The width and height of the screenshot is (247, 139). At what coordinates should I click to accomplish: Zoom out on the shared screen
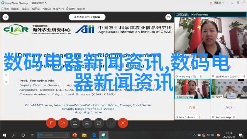[6, 82]
